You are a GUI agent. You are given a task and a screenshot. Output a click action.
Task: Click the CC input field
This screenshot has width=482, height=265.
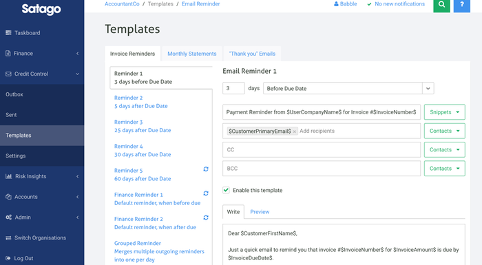(x=322, y=150)
